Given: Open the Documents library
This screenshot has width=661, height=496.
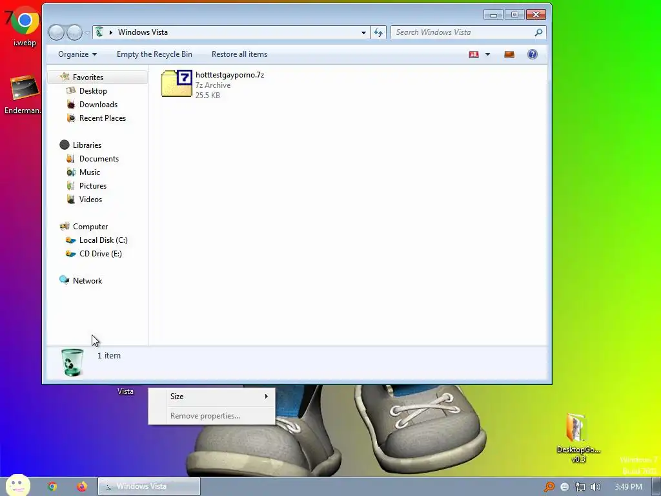Looking at the screenshot, I should coord(99,159).
